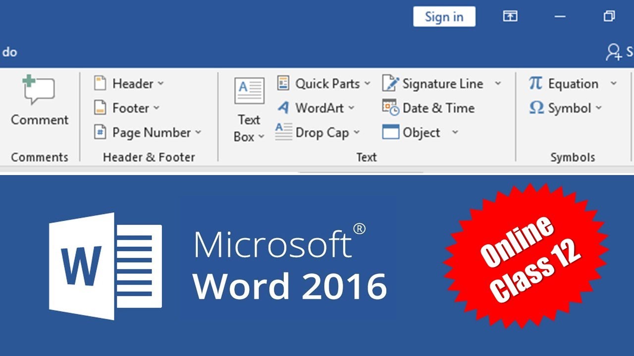Open the Equation dropdown arrow

pos(613,84)
